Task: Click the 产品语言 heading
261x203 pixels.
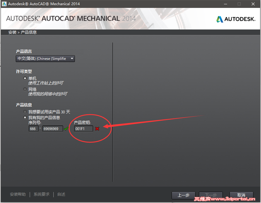Action: [24, 51]
